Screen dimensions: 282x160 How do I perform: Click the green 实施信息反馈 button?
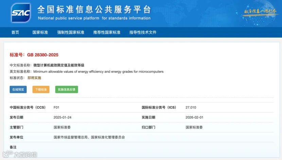pyautogui.click(x=67, y=89)
